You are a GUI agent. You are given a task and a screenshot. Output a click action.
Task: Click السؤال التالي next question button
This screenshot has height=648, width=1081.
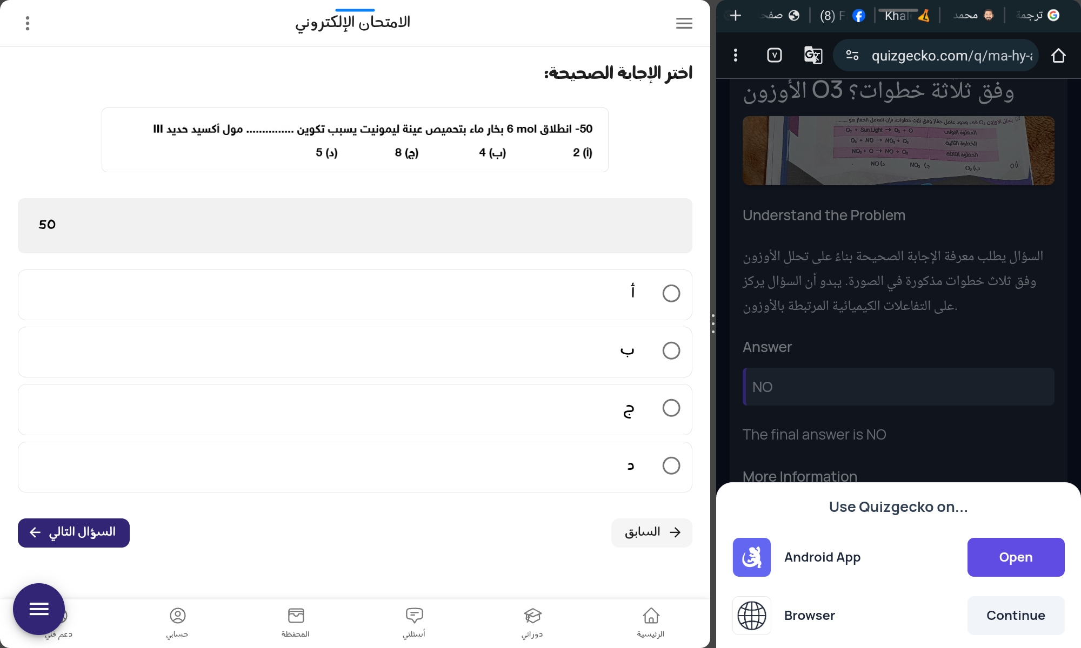click(x=72, y=531)
